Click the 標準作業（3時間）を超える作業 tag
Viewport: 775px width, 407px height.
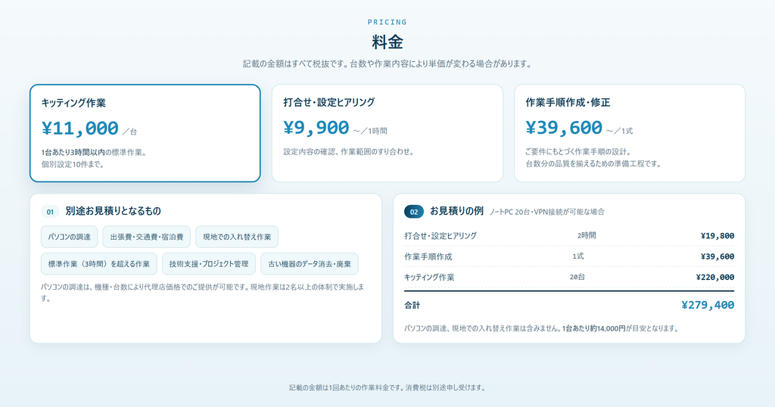(99, 264)
